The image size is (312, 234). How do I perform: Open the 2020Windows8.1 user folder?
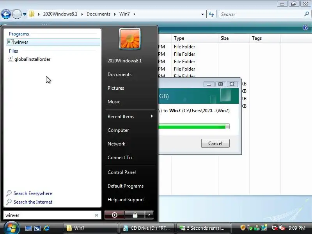pos(124,61)
